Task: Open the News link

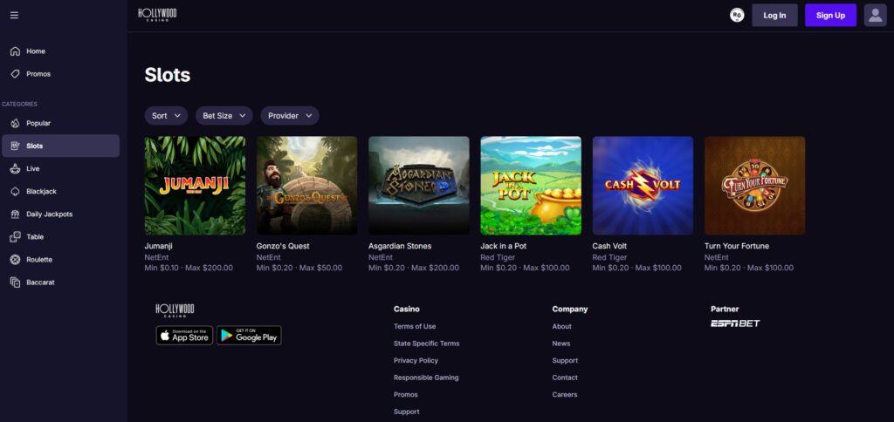Action: (x=561, y=344)
